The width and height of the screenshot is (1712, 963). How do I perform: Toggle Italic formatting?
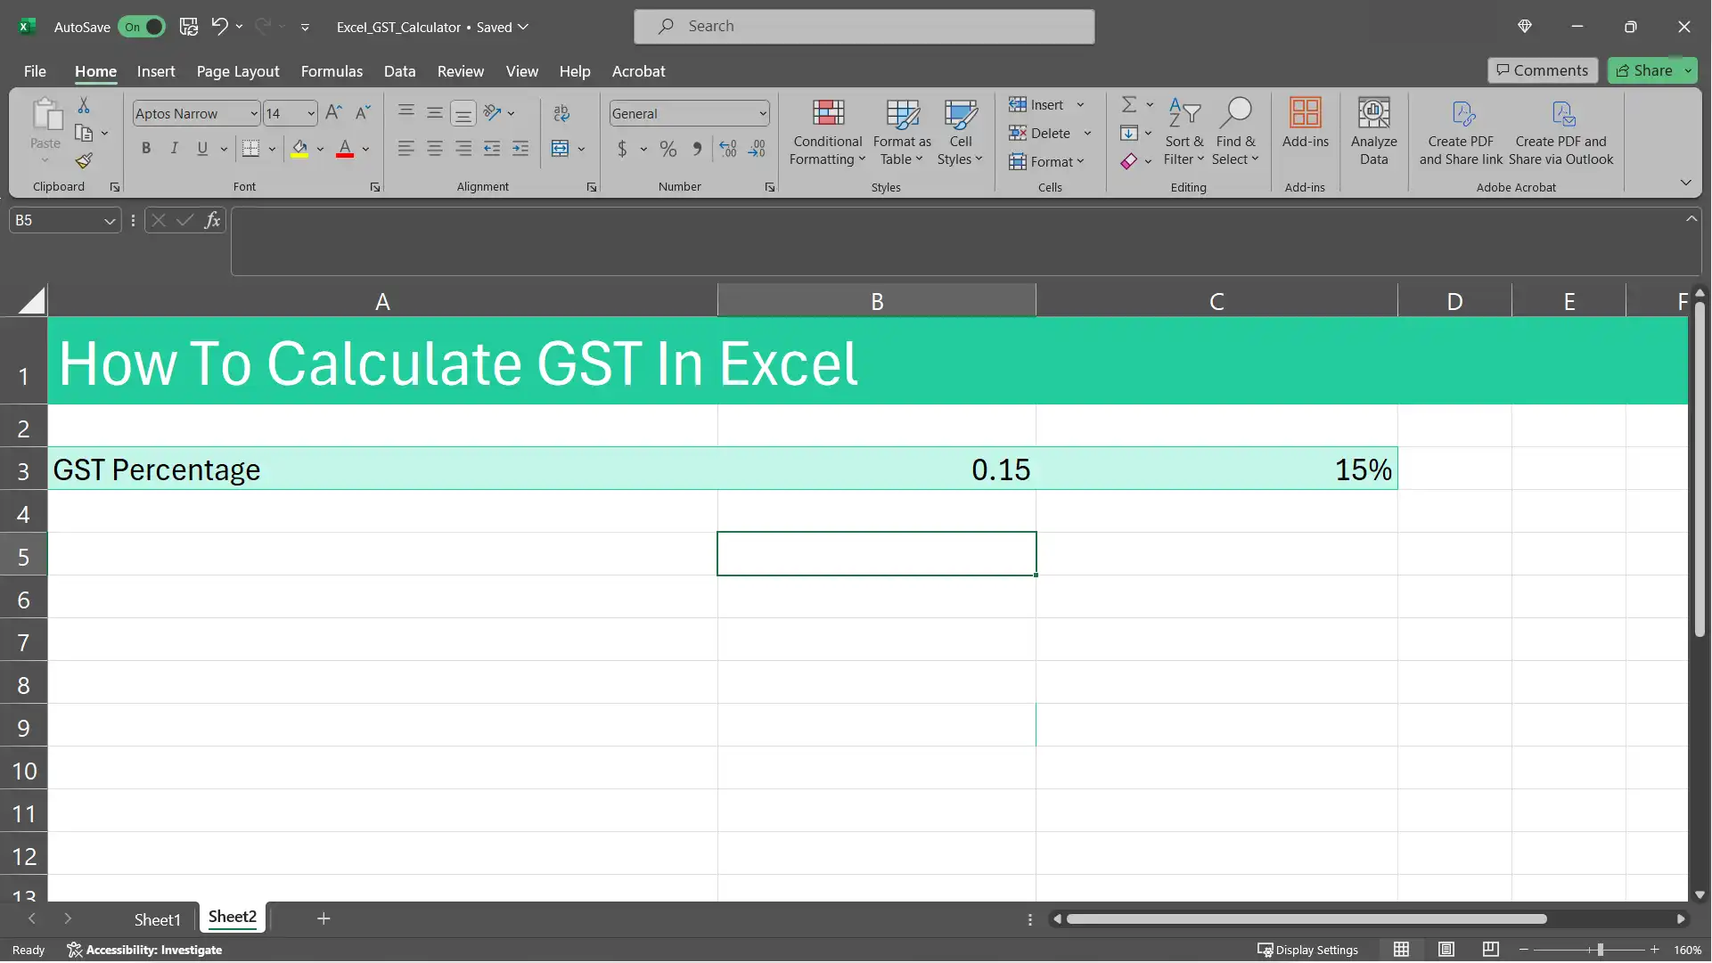175,149
